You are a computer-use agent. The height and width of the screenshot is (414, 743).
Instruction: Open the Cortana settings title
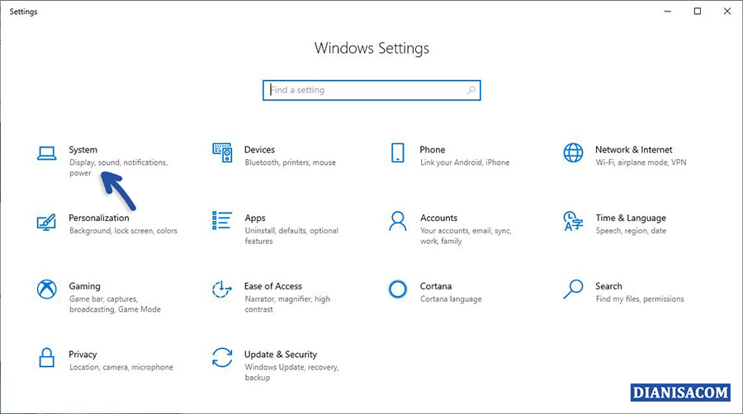pos(435,286)
